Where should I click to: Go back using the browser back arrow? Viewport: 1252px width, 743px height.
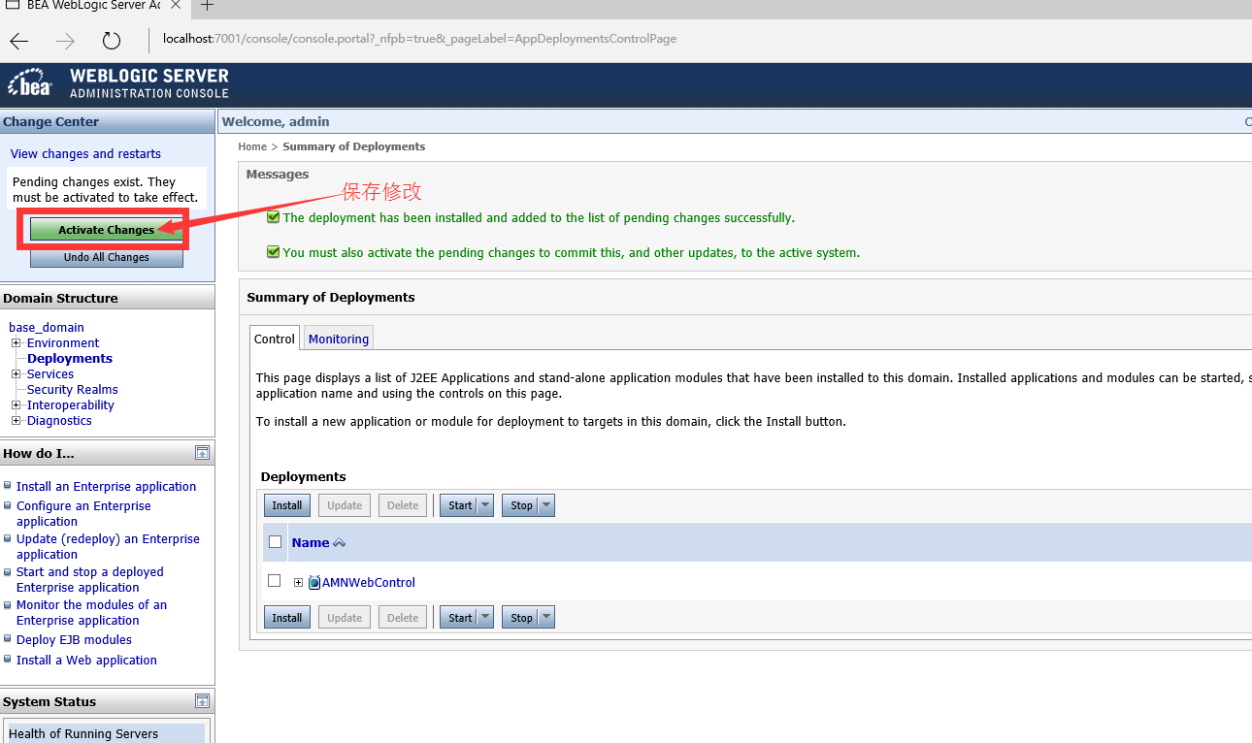click(x=19, y=41)
